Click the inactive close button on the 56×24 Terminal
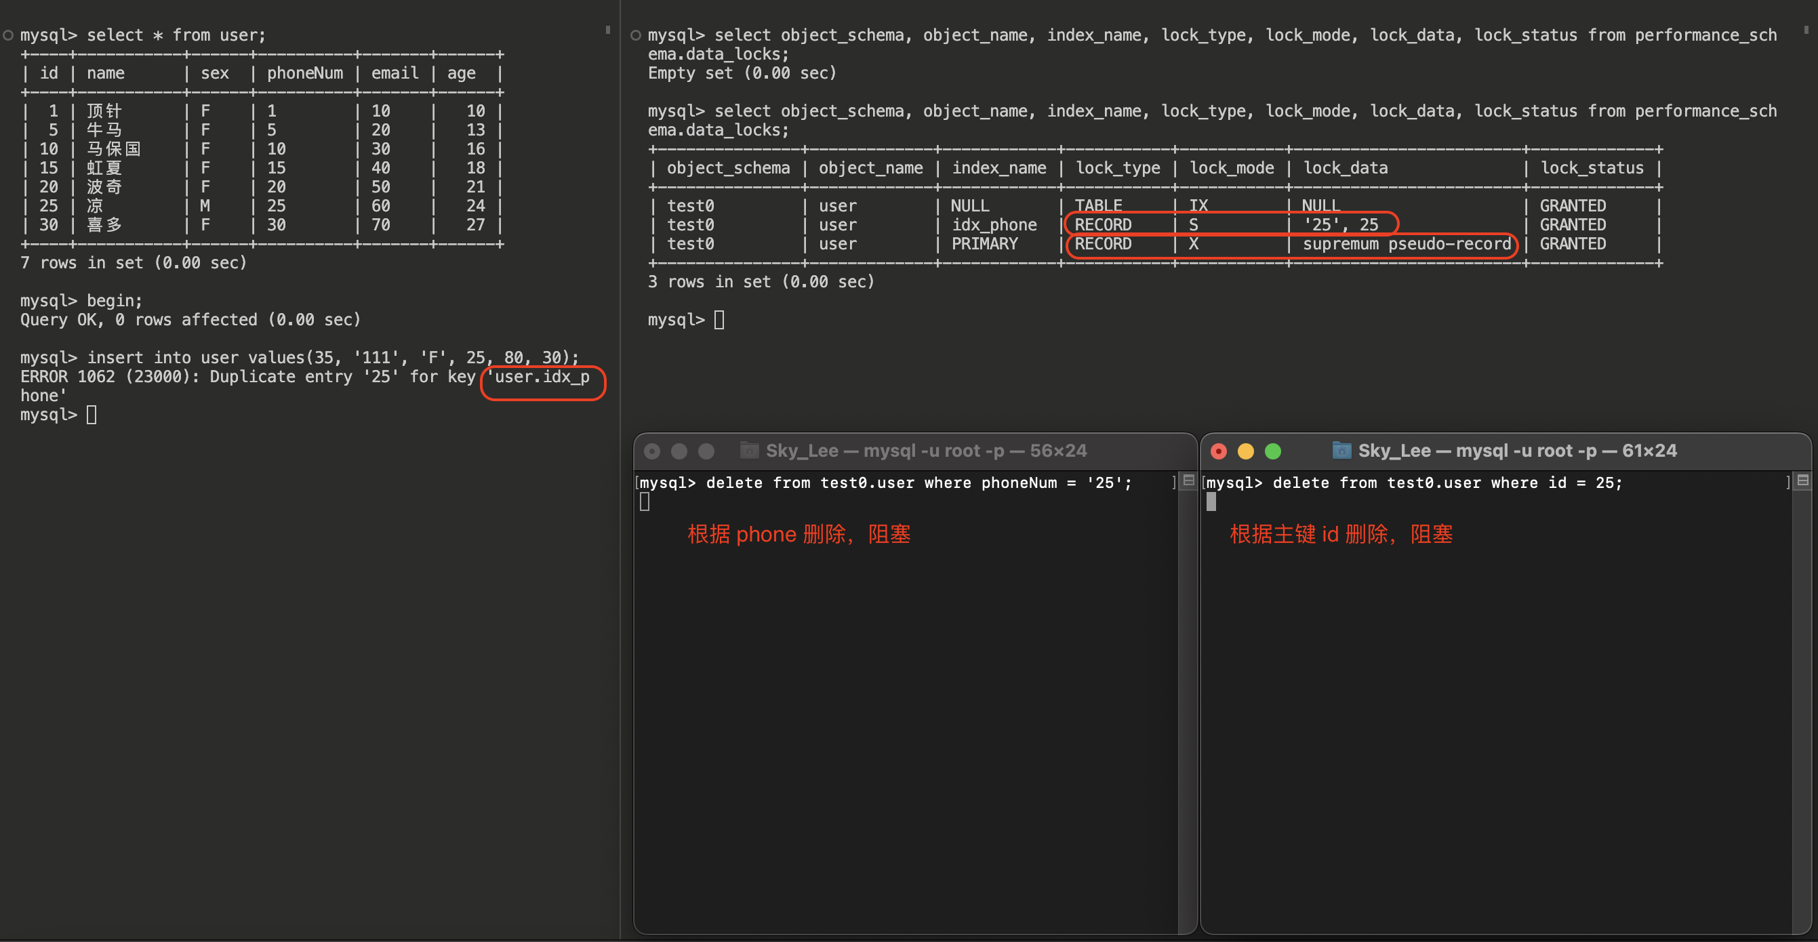 click(652, 451)
